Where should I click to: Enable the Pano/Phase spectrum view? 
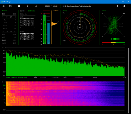click(56, 77)
